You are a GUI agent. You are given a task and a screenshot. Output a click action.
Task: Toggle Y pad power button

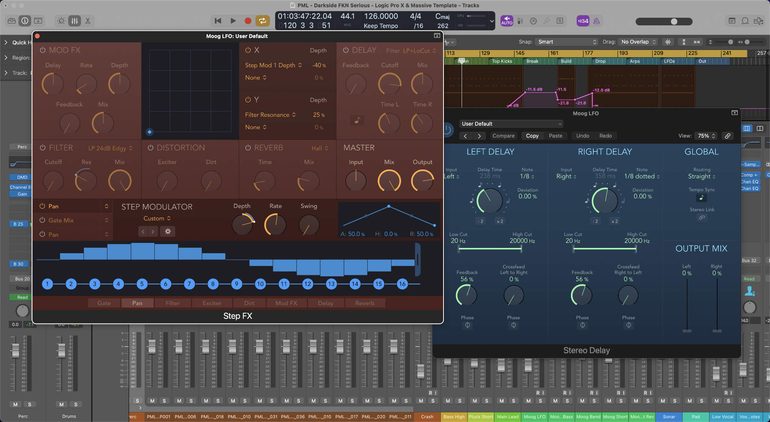click(x=248, y=100)
